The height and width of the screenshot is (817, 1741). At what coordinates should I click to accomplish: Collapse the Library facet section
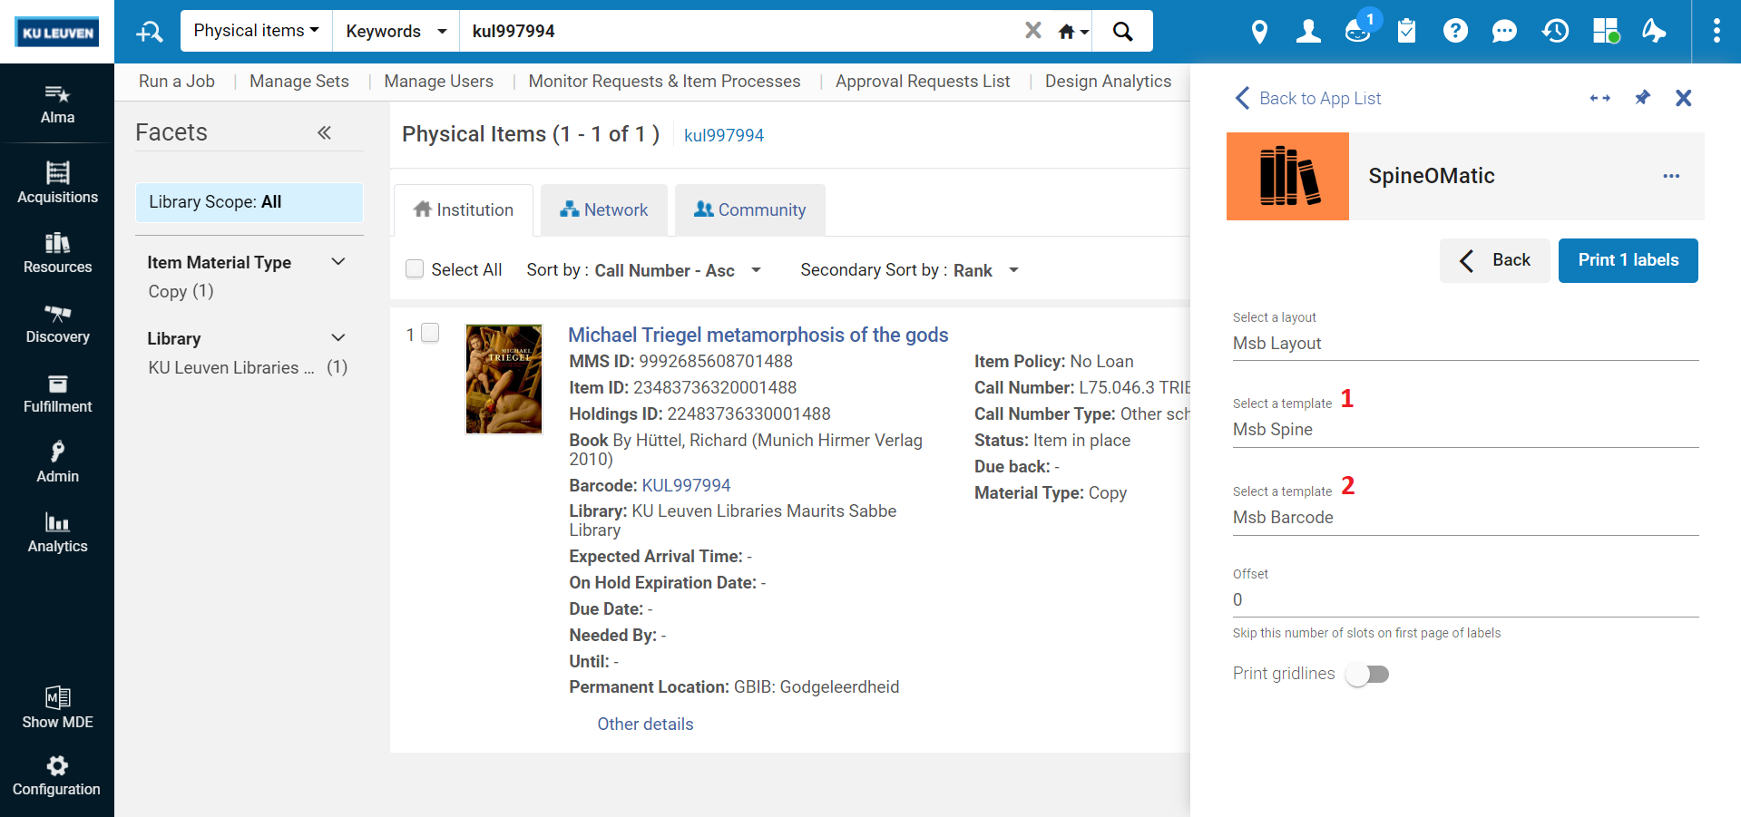338,338
